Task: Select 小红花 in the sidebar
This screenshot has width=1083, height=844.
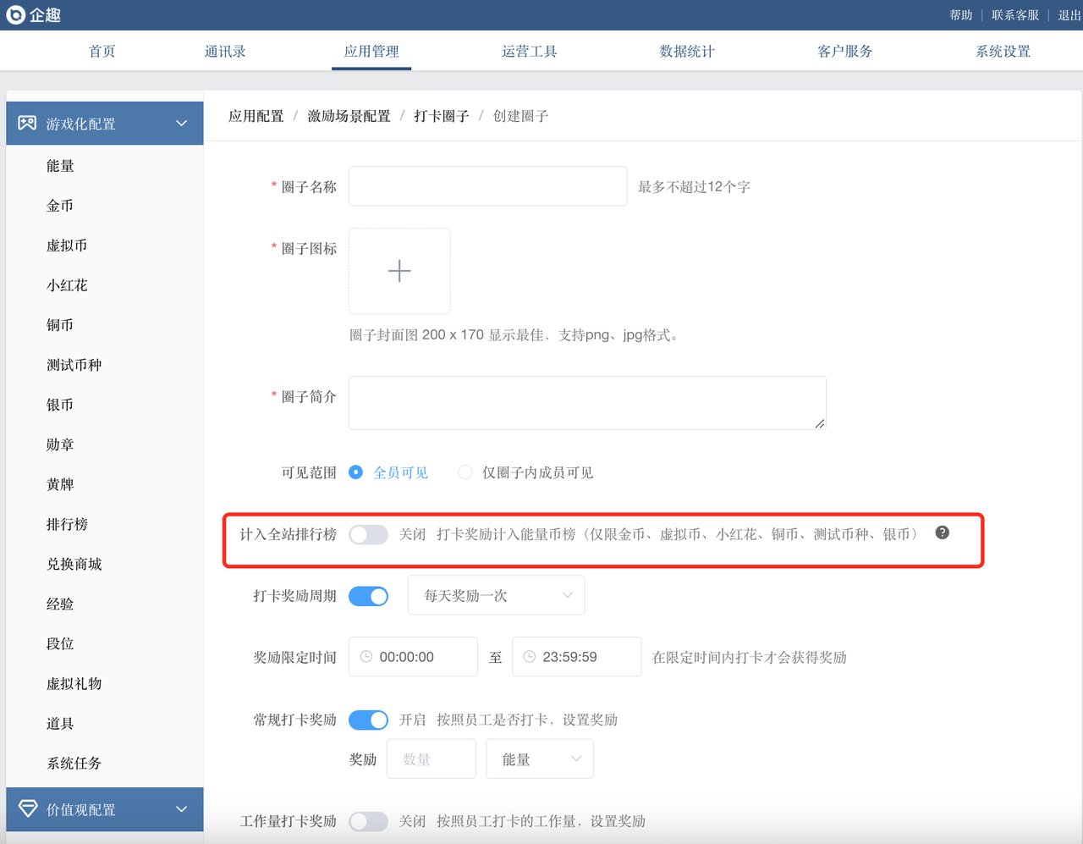Action: [x=67, y=285]
